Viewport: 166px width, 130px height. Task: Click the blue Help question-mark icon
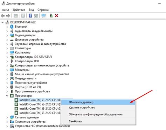(x=30, y=16)
